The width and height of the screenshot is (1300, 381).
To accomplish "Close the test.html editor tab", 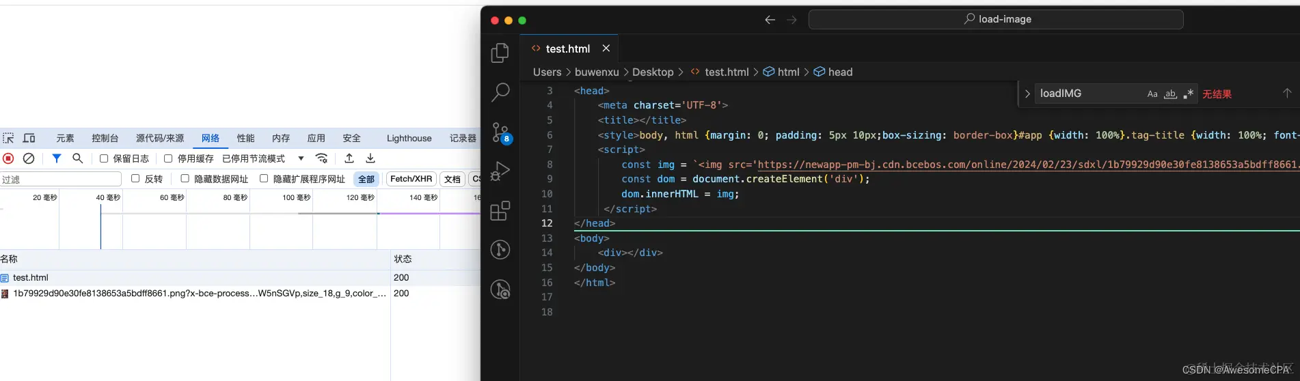I will pos(606,48).
